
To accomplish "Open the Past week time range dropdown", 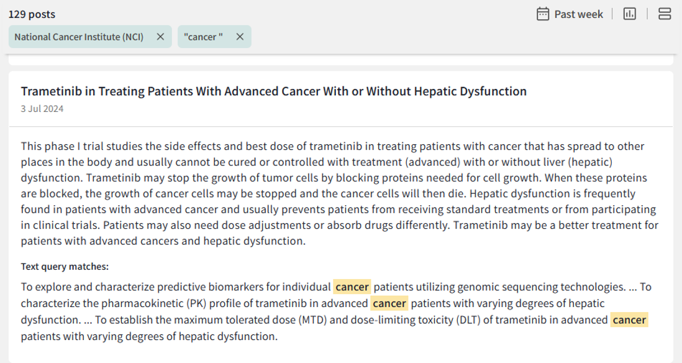I will (x=580, y=14).
